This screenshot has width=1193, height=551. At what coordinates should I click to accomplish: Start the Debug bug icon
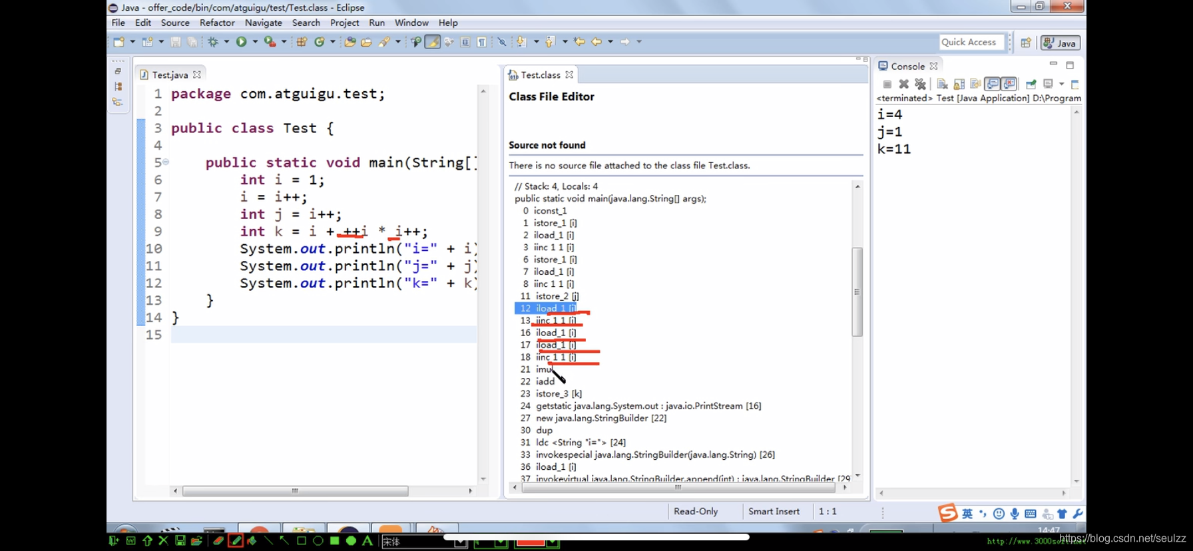pyautogui.click(x=213, y=42)
